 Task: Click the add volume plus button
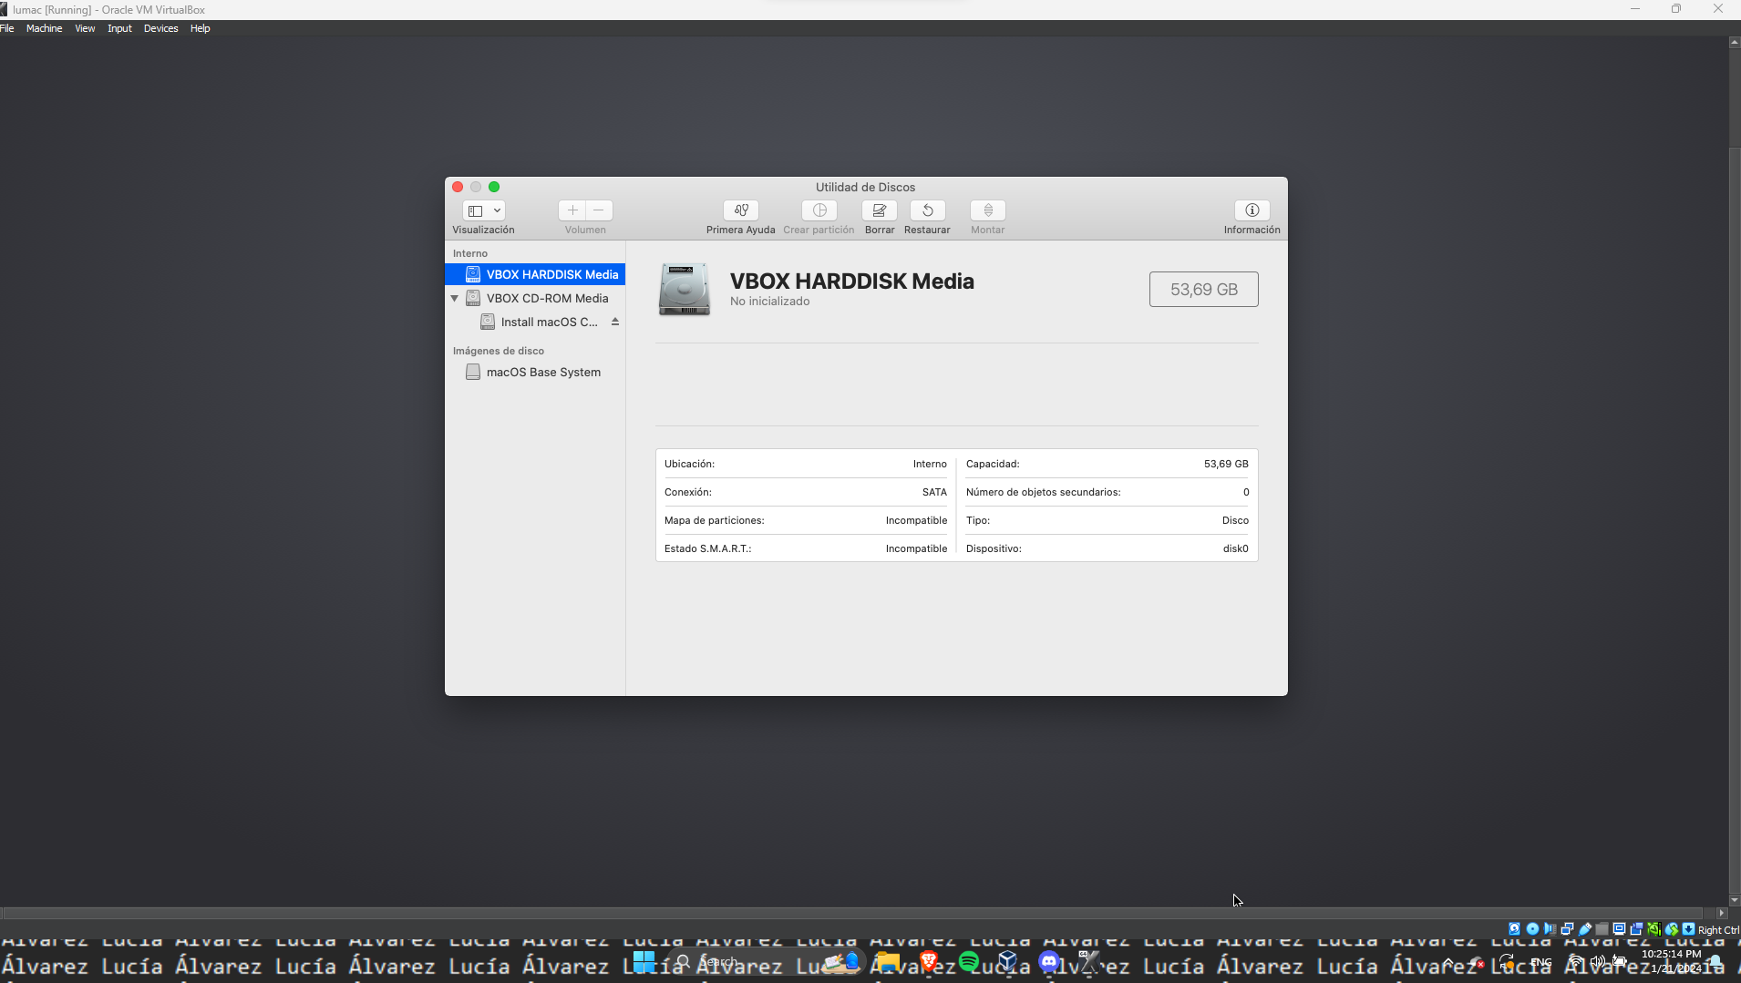pos(572,210)
